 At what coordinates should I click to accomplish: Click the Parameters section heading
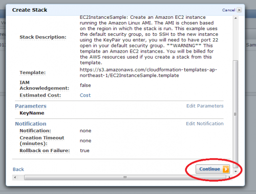coord(31,106)
